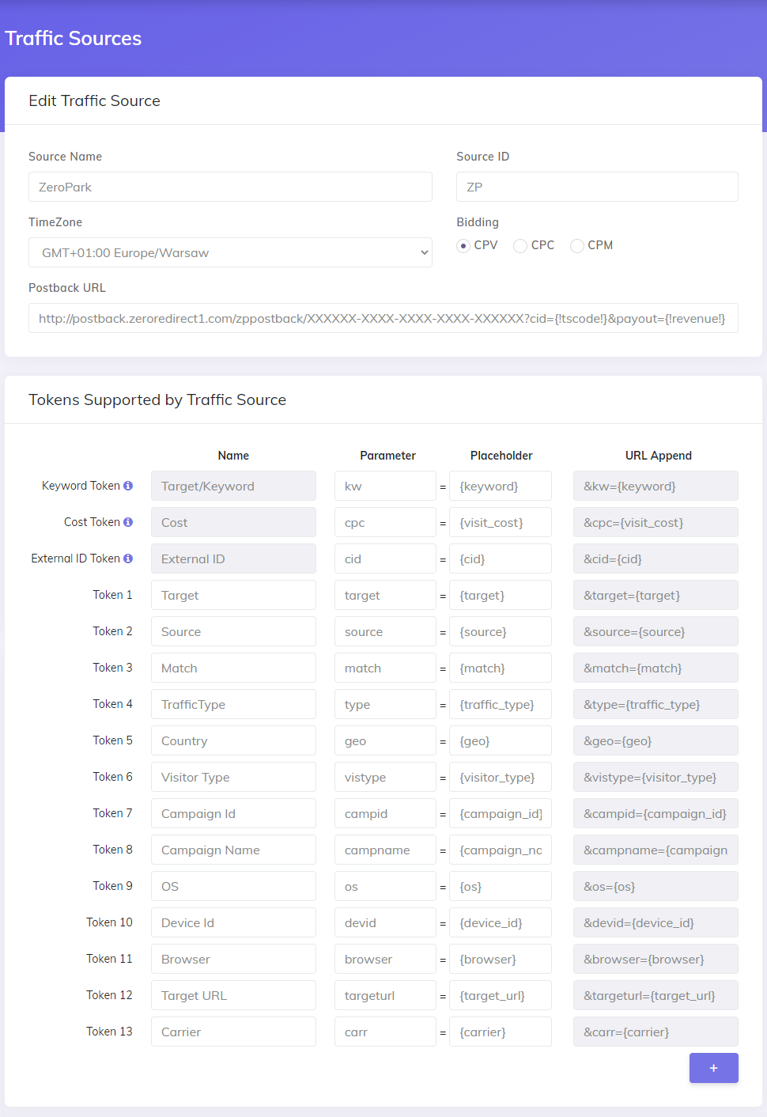Click the 'Target/Keyword' name field

click(233, 486)
